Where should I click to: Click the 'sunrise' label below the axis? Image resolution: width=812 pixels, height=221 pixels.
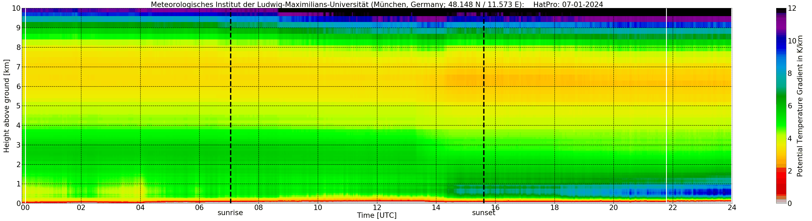(x=230, y=213)
